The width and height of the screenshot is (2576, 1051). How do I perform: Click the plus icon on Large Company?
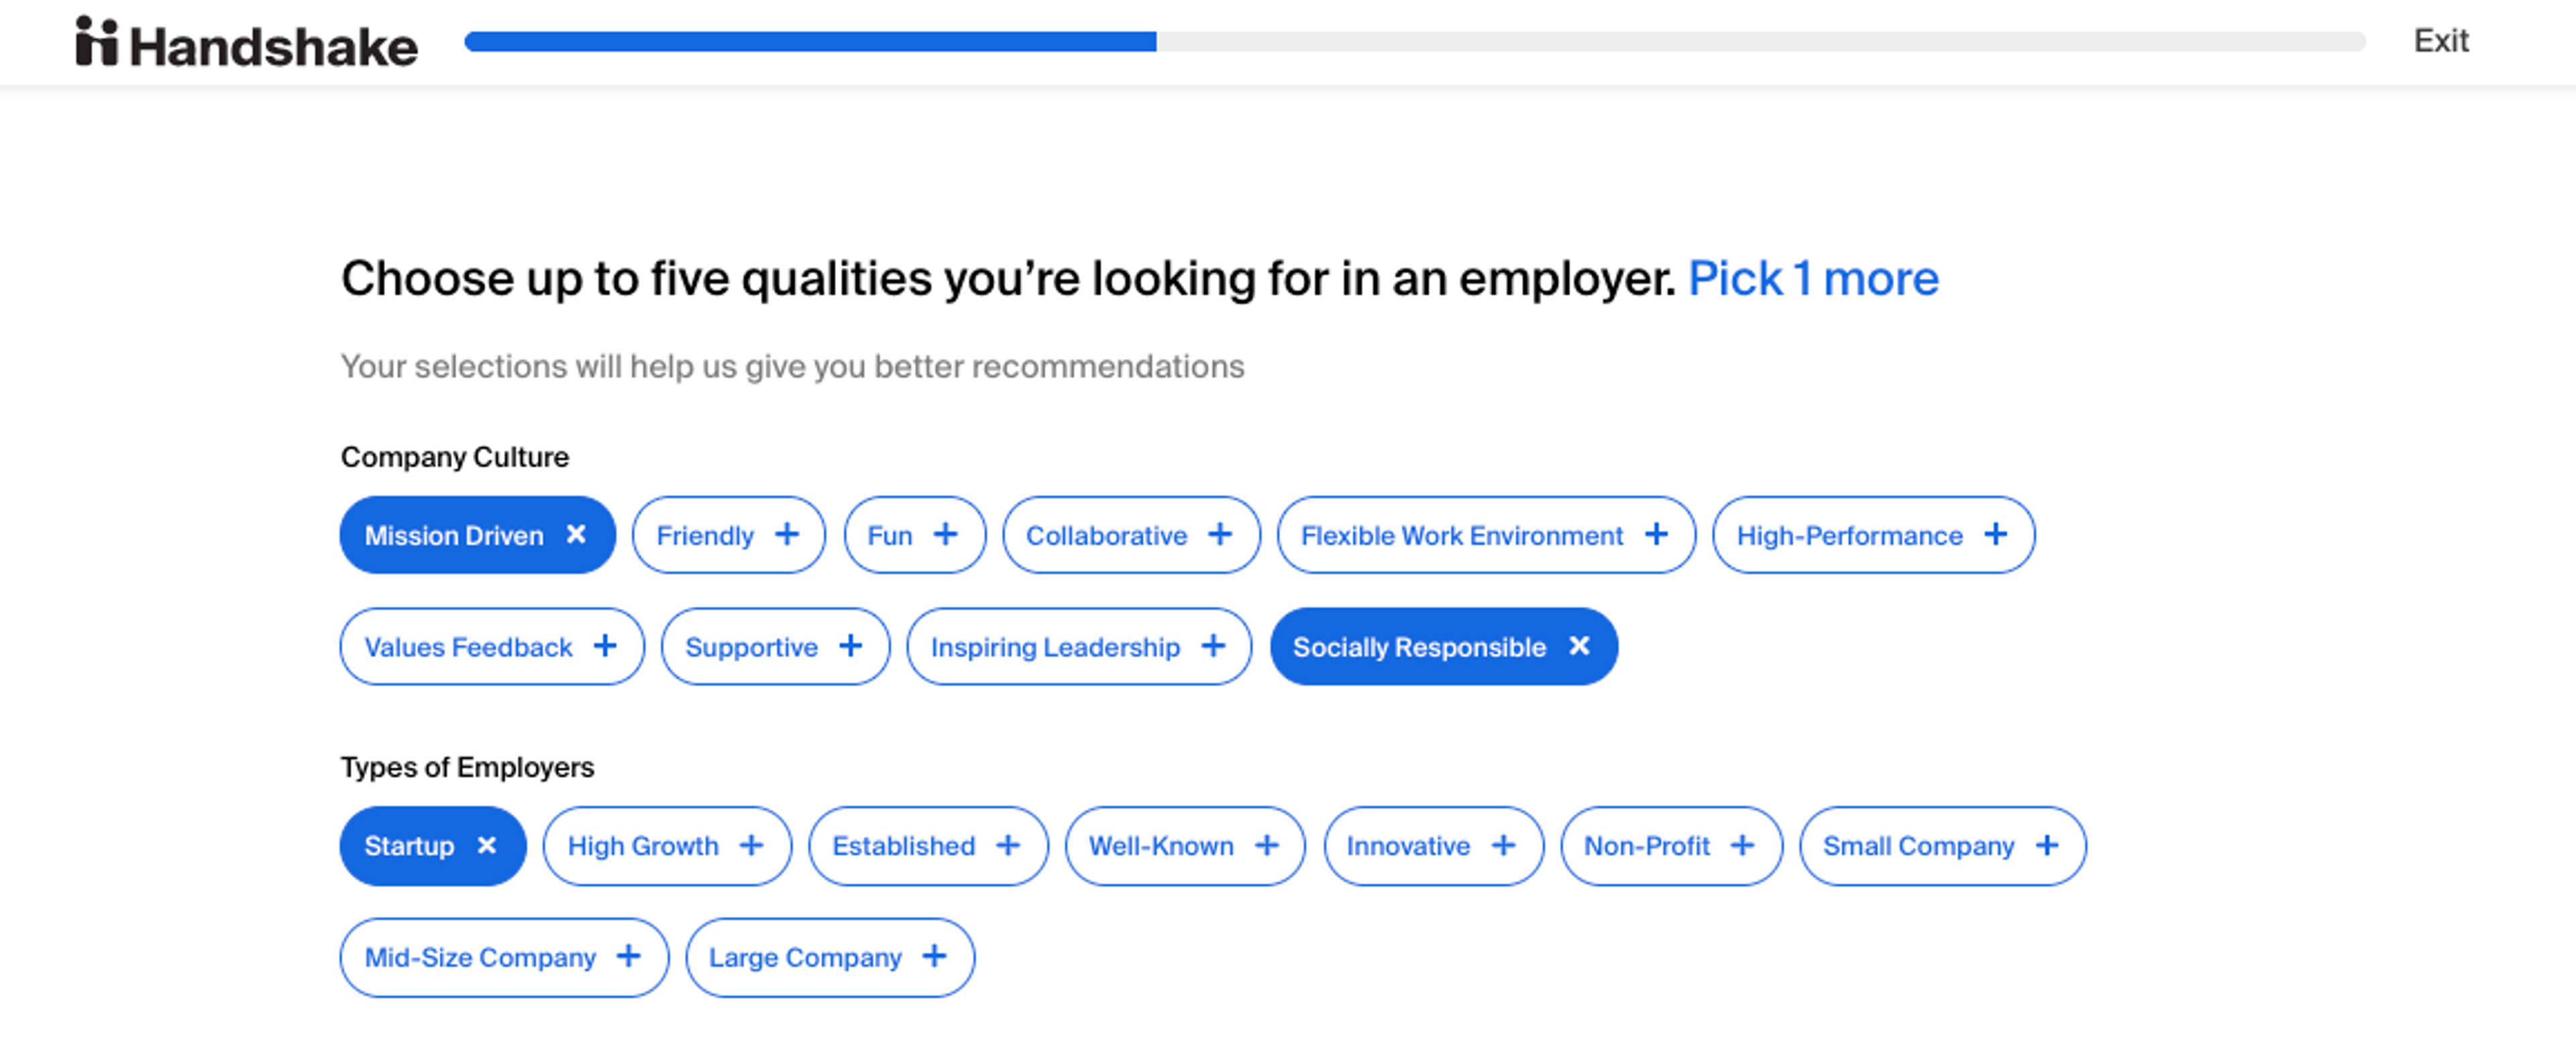934,957
